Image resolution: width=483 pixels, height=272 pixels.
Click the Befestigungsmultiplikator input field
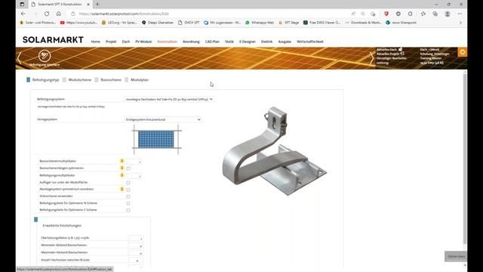(134, 176)
